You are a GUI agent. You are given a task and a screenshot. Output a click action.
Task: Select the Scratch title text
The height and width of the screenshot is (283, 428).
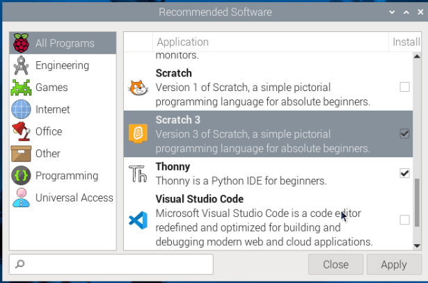click(x=173, y=73)
